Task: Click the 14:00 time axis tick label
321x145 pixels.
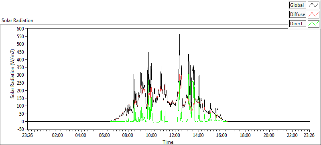Action: click(198, 135)
